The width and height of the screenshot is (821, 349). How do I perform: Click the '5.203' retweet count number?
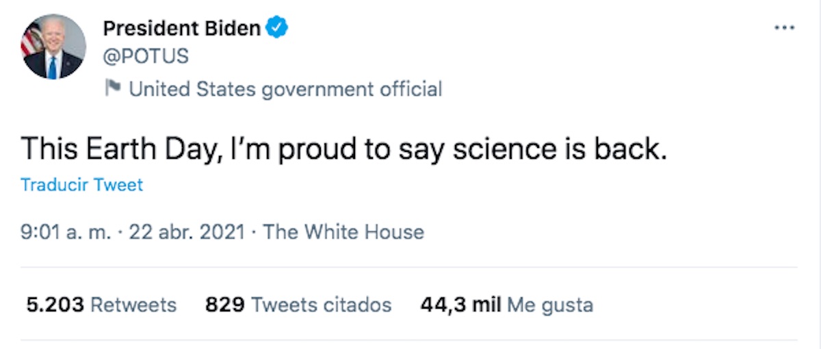(x=55, y=305)
